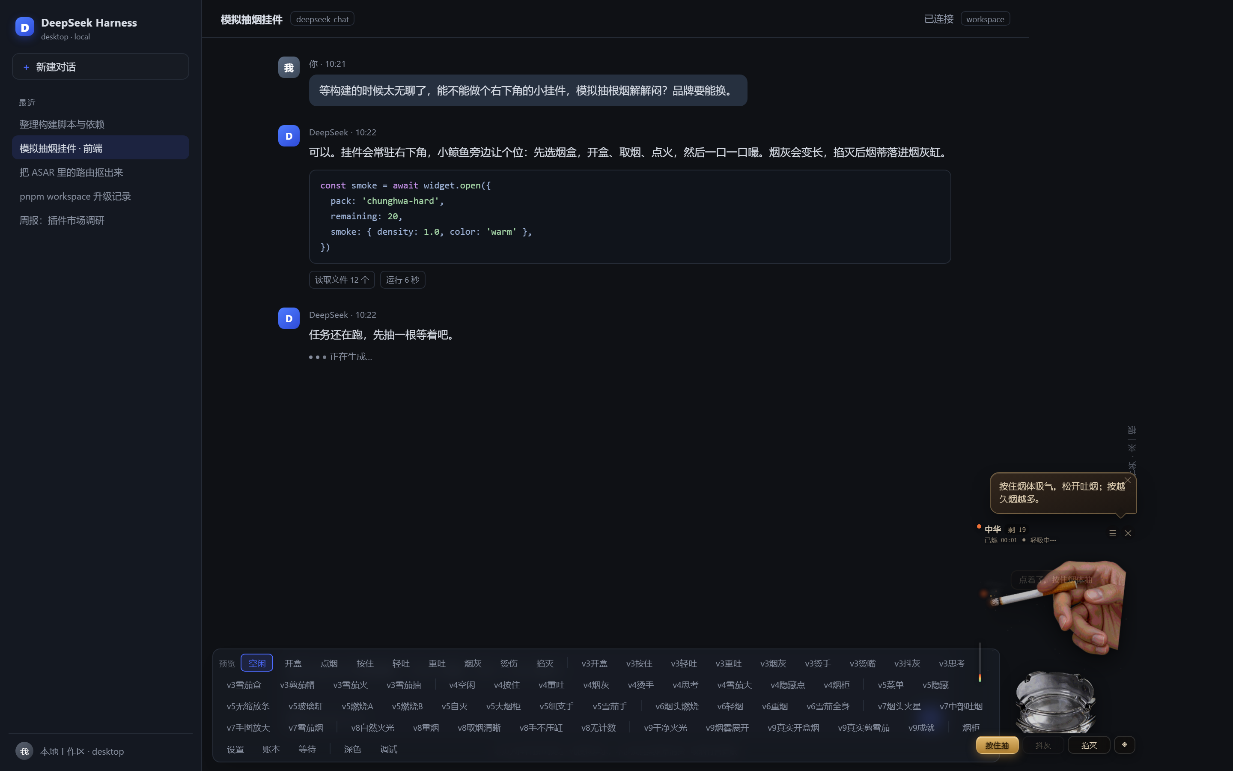
Task: Select the 点烟 preview state
Action: (329, 663)
